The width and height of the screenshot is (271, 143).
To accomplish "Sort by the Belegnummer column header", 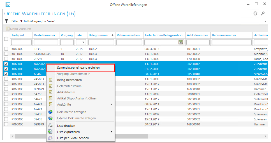I will 99,35.
